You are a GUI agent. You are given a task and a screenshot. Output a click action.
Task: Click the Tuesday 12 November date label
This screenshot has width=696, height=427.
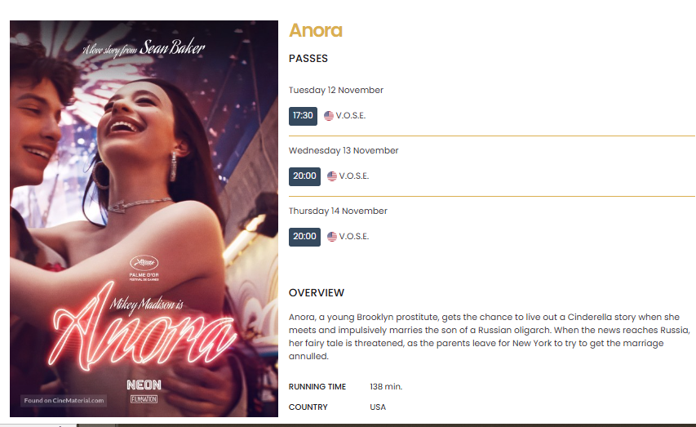click(x=336, y=90)
